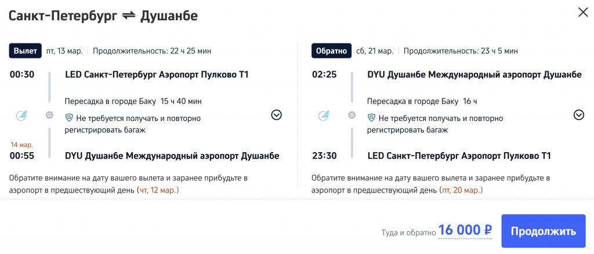Close the flight details dialog

[582, 12]
